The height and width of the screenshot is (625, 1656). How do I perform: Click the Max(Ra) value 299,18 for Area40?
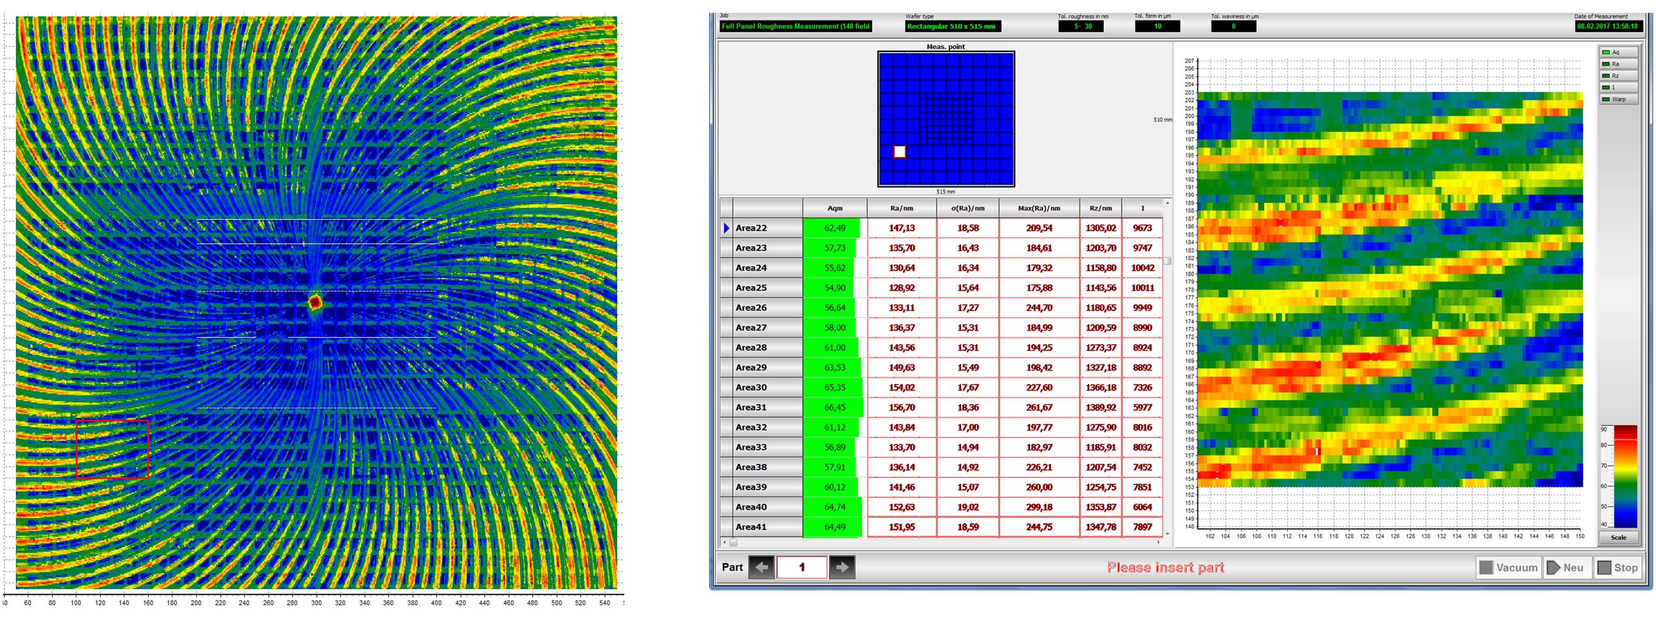(1039, 507)
